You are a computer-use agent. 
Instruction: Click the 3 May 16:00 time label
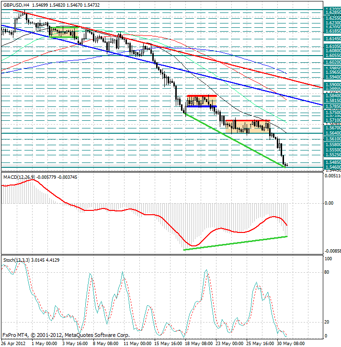click(x=75, y=344)
